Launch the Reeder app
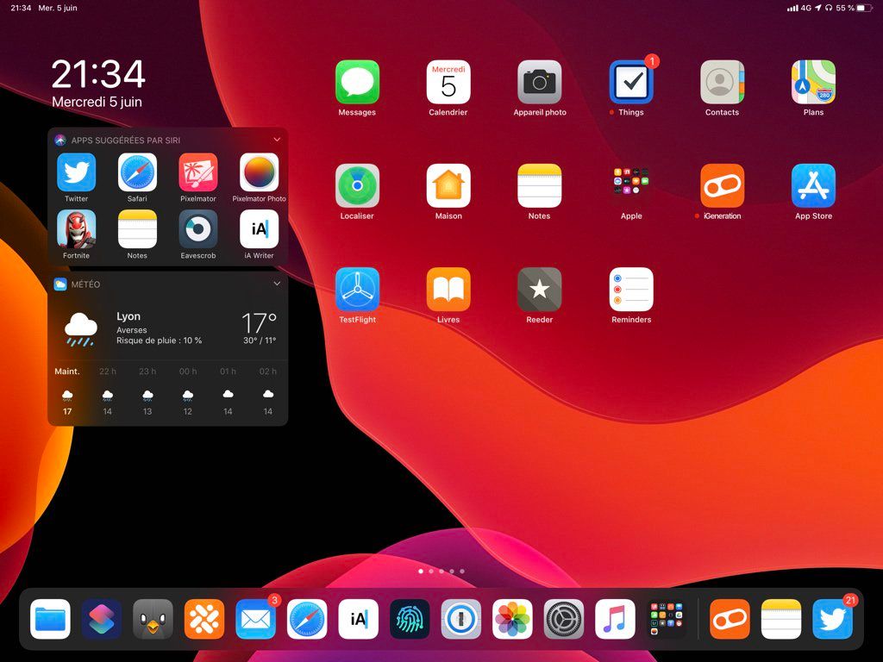 tap(540, 290)
